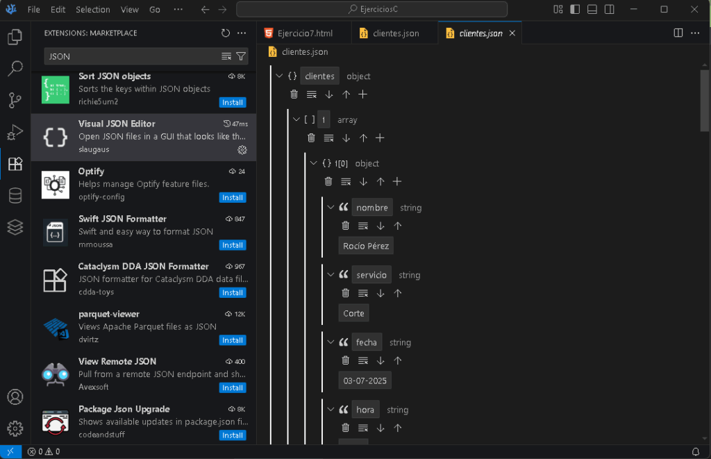Install the parquet-viewer extension

click(232, 340)
